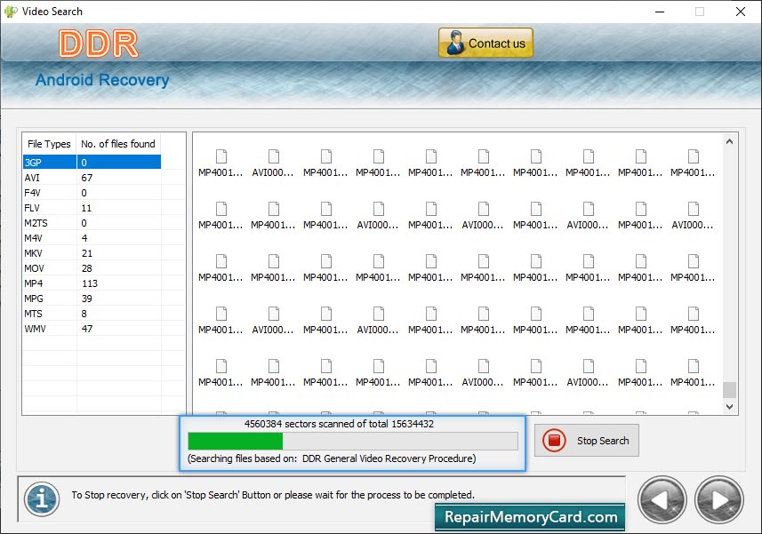The width and height of the screenshot is (762, 534).
Task: Select the first MP4001 file in third row
Action: point(221,268)
